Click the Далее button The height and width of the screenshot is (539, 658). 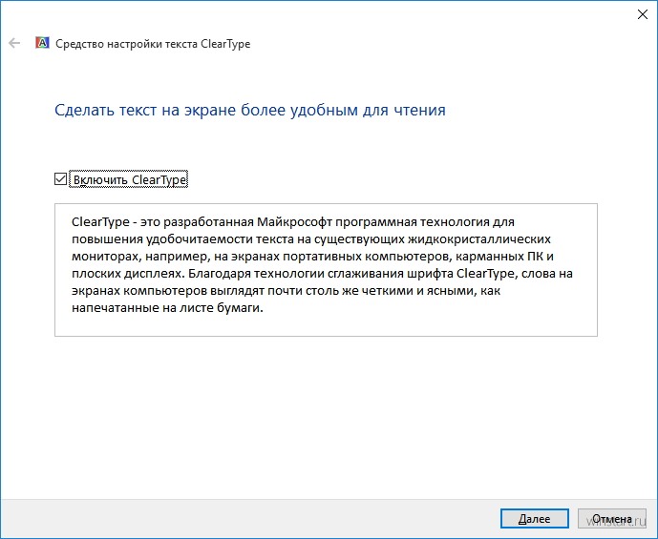click(534, 518)
